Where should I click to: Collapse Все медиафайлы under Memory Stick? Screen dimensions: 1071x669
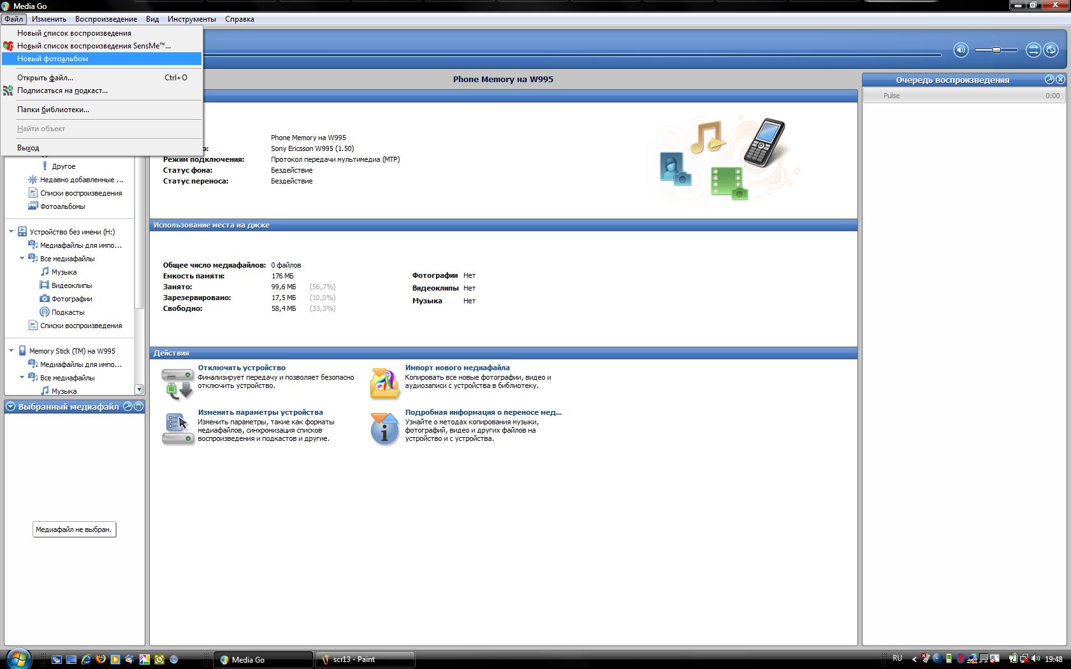click(x=22, y=378)
